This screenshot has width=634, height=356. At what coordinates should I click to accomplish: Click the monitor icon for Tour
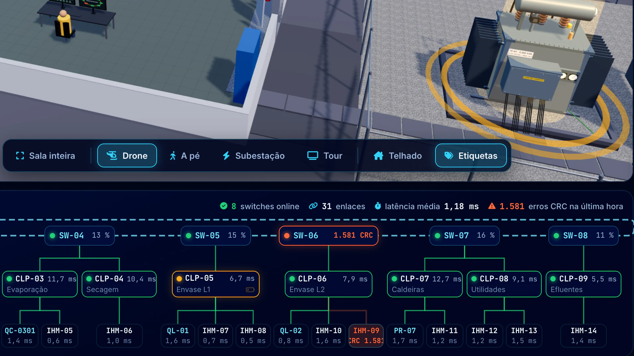click(313, 155)
